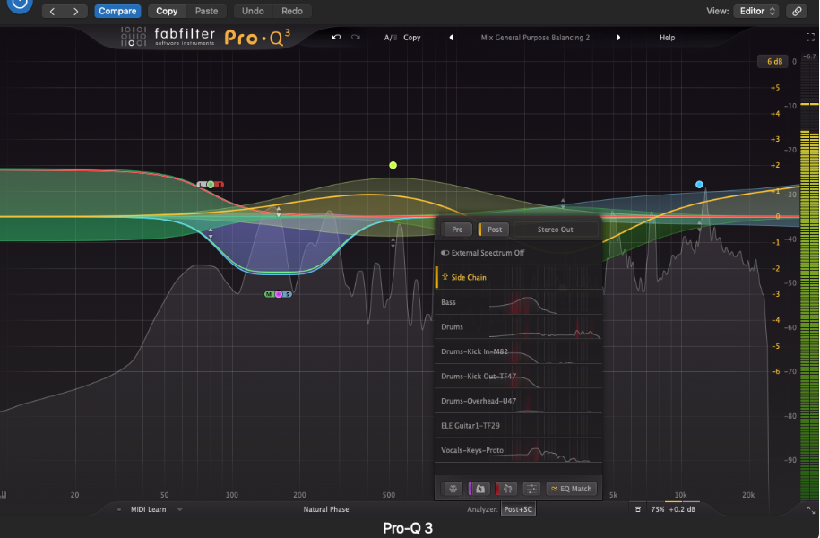This screenshot has width=820, height=538.
Task: Click the 0 analyzer range value beside 6 dB
Action: coord(794,61)
